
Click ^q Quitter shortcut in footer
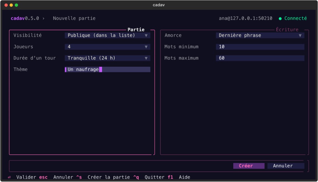(149, 177)
